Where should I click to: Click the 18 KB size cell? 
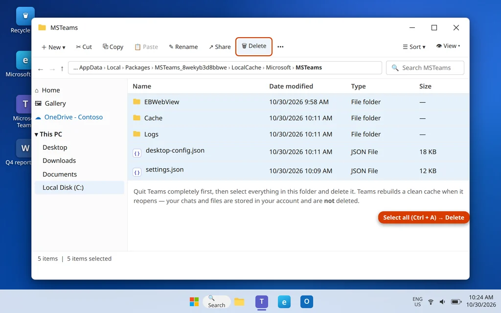(x=428, y=152)
